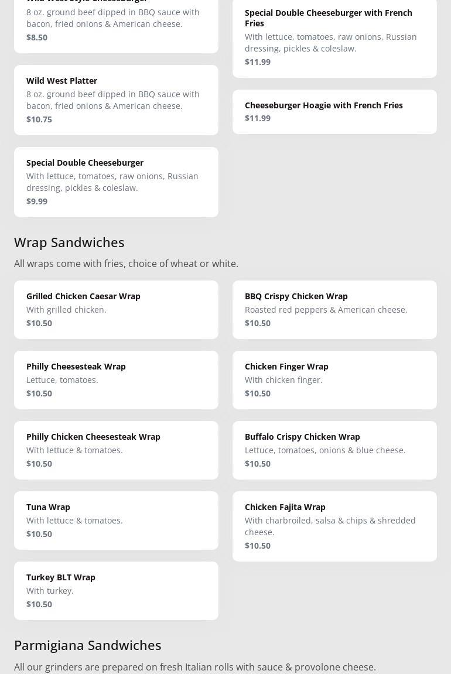Image resolution: width=451 pixels, height=674 pixels.
Task: Pick the BBQ Crispy Chicken Wrap
Action: tap(334, 309)
